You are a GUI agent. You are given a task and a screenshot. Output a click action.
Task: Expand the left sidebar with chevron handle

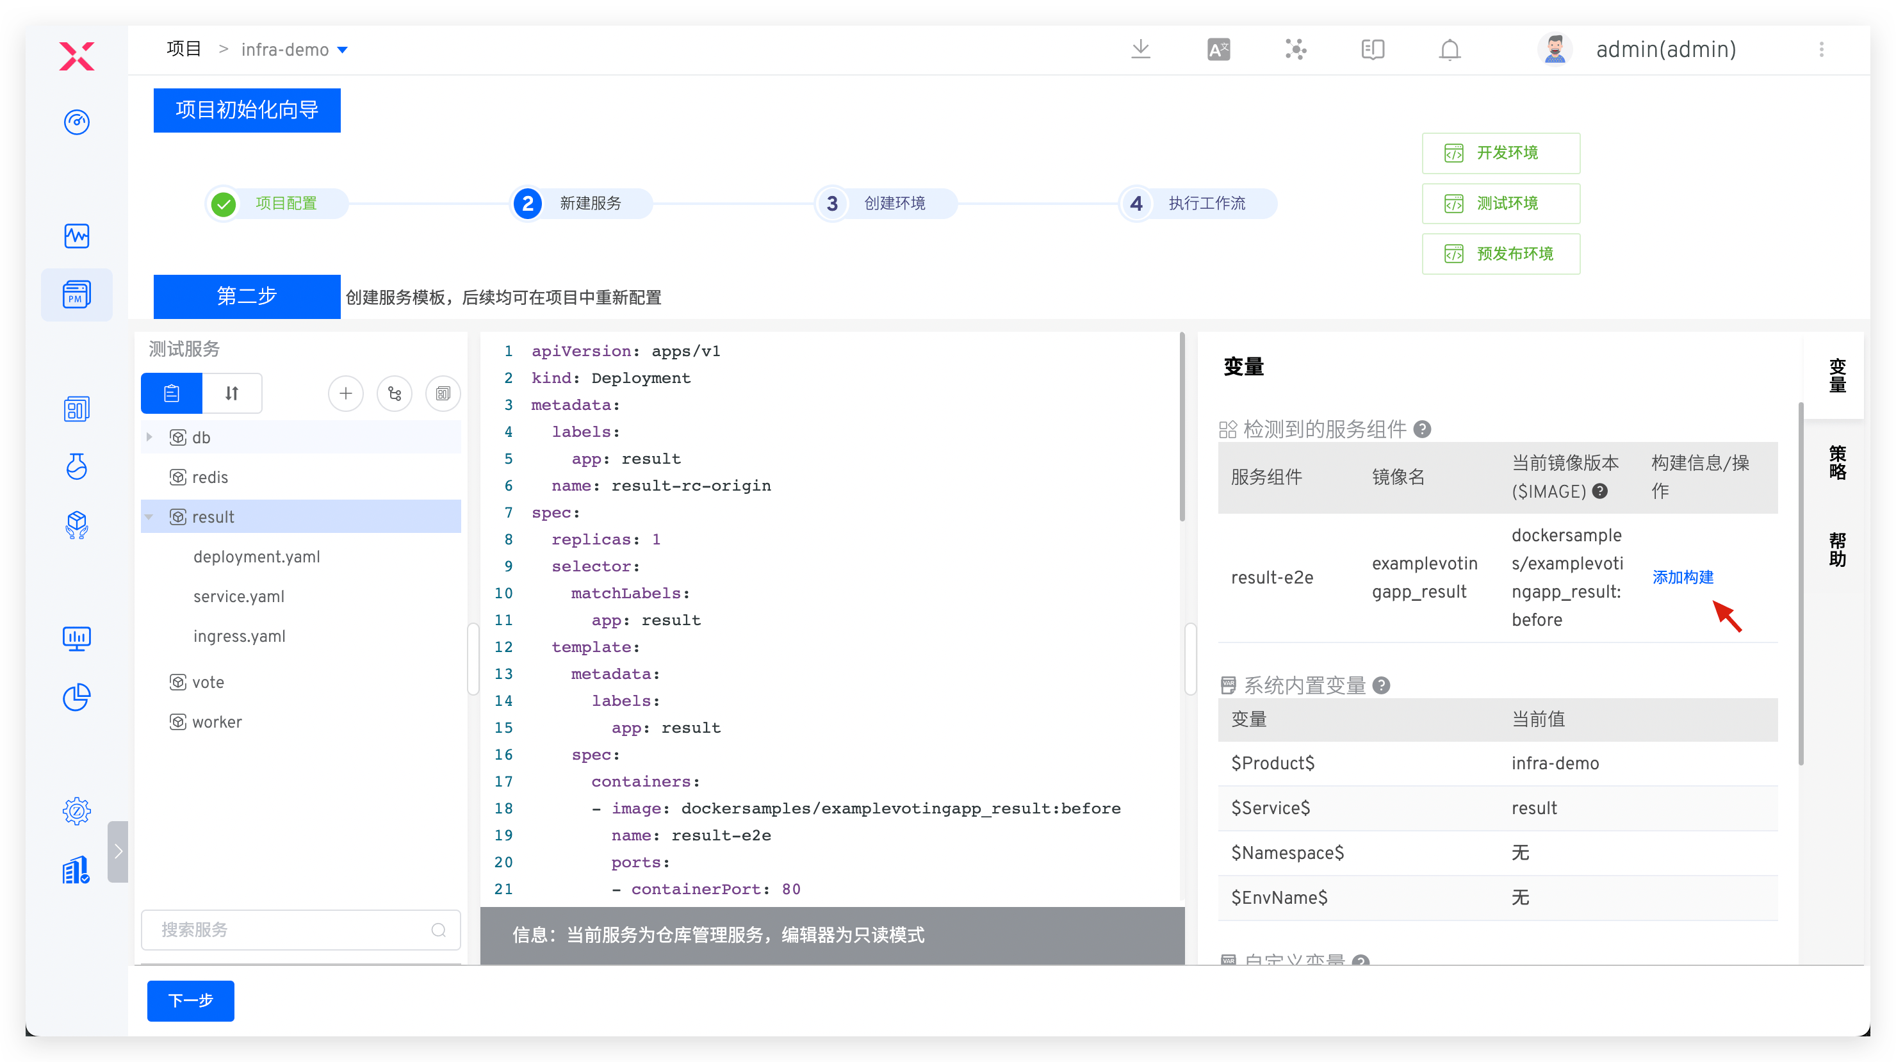118,851
